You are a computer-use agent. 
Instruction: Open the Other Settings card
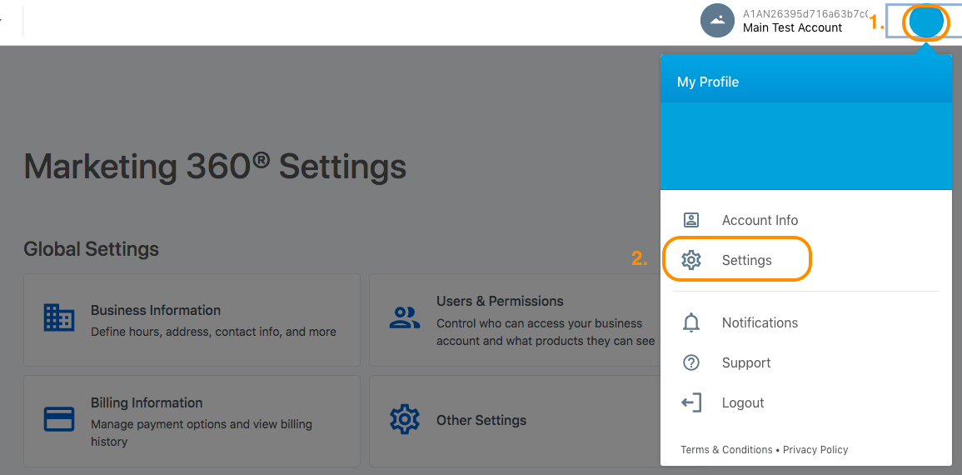coord(514,422)
